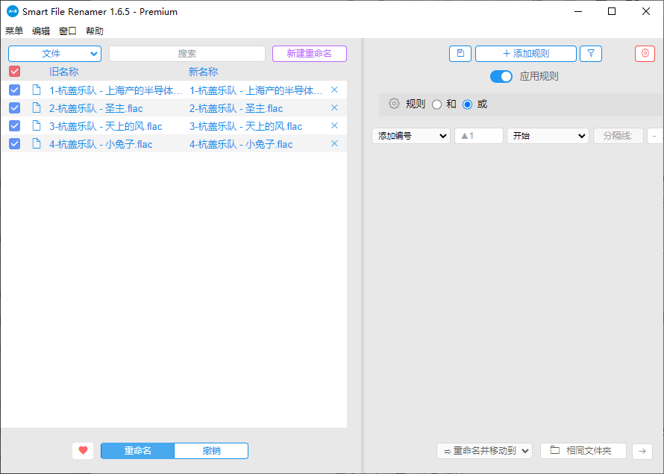Open the rule filter icon
Screen dimensions: 664x474
tap(590, 53)
